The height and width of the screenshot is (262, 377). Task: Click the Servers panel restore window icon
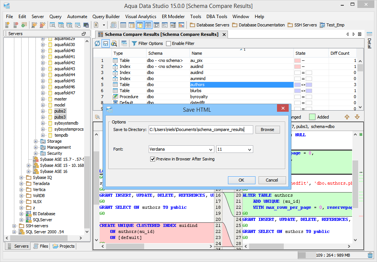[84, 34]
